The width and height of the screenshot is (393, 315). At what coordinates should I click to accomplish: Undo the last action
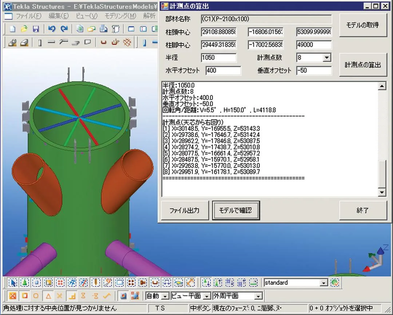[52, 29]
